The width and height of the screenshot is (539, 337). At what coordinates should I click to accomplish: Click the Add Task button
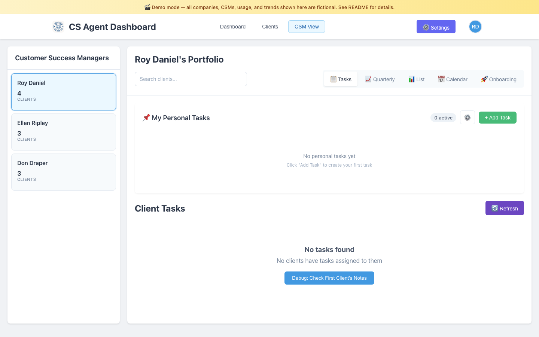pos(497,118)
